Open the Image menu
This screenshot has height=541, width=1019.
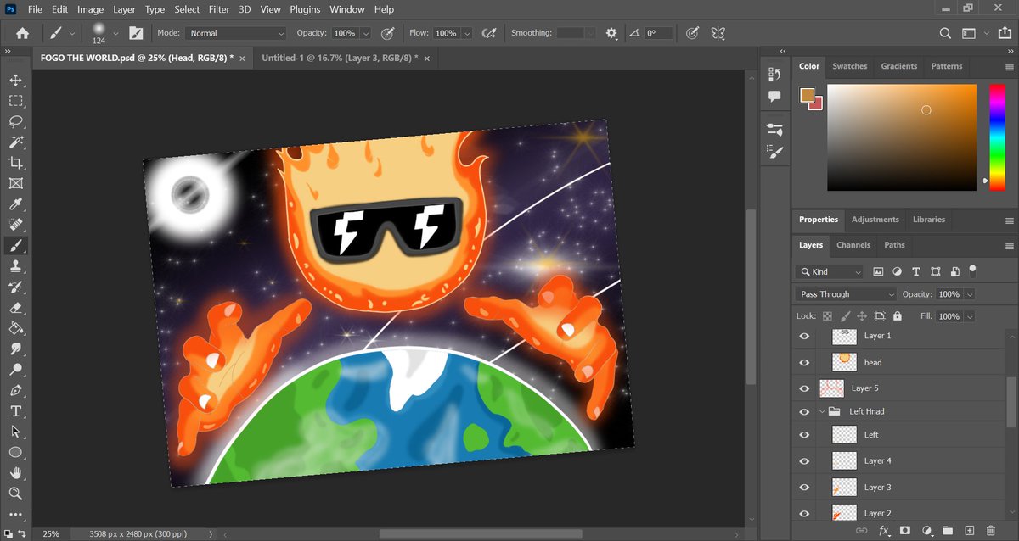point(90,9)
